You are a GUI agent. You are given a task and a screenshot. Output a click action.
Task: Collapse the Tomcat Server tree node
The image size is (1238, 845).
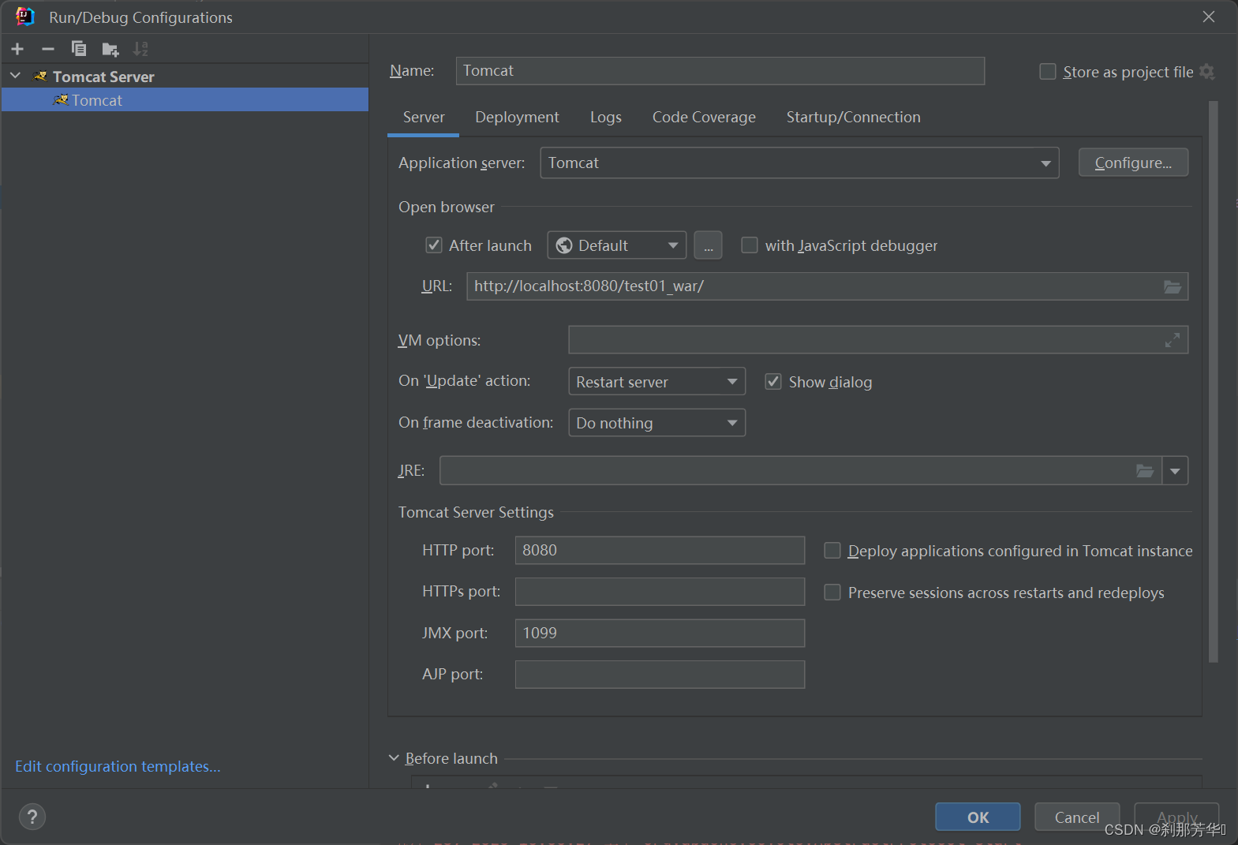(15, 76)
